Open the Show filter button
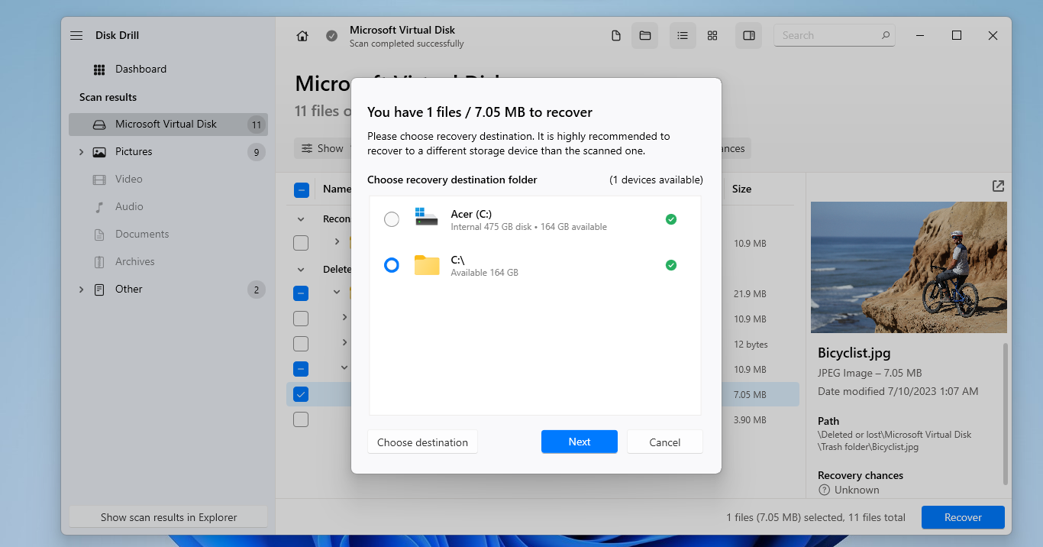The image size is (1043, 547). [322, 148]
